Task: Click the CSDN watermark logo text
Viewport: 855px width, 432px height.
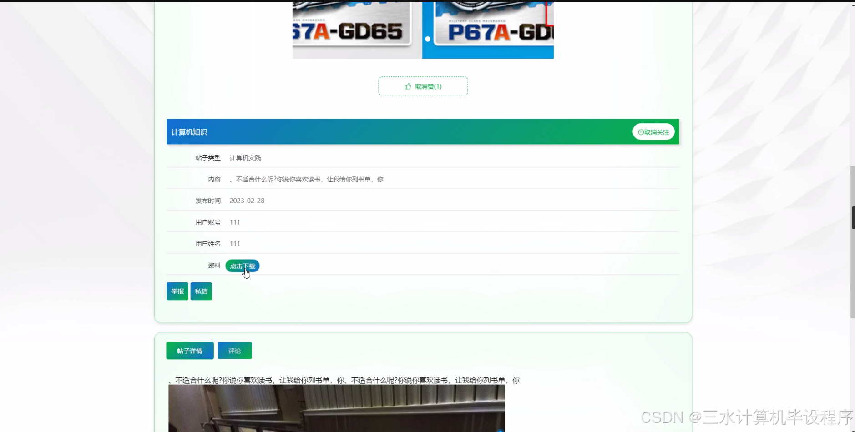Action: (746, 415)
